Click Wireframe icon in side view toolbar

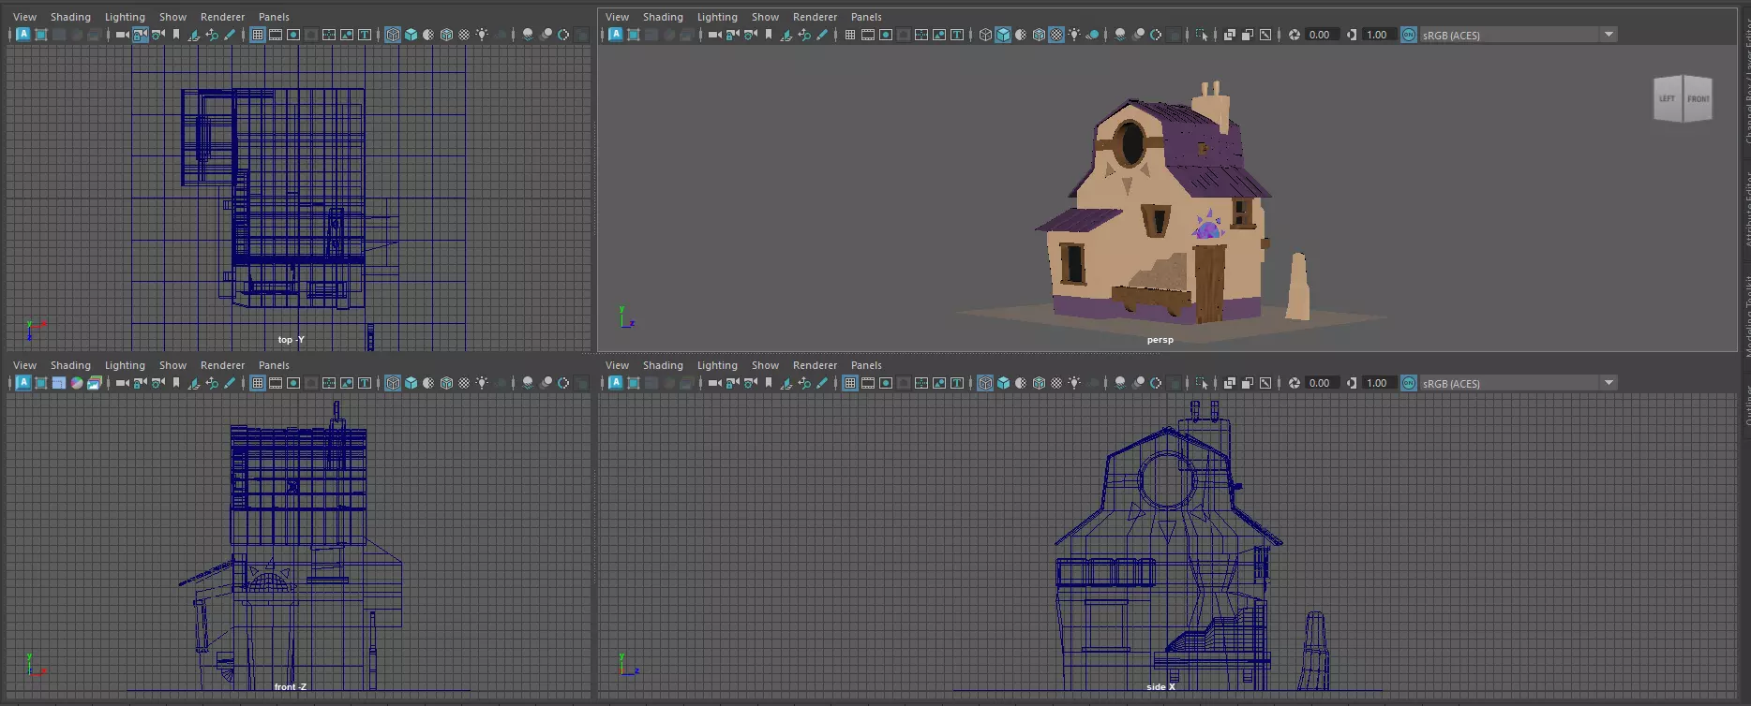[985, 383]
